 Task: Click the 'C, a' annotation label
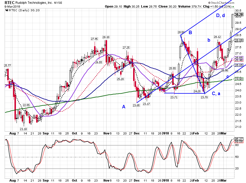(216, 94)
